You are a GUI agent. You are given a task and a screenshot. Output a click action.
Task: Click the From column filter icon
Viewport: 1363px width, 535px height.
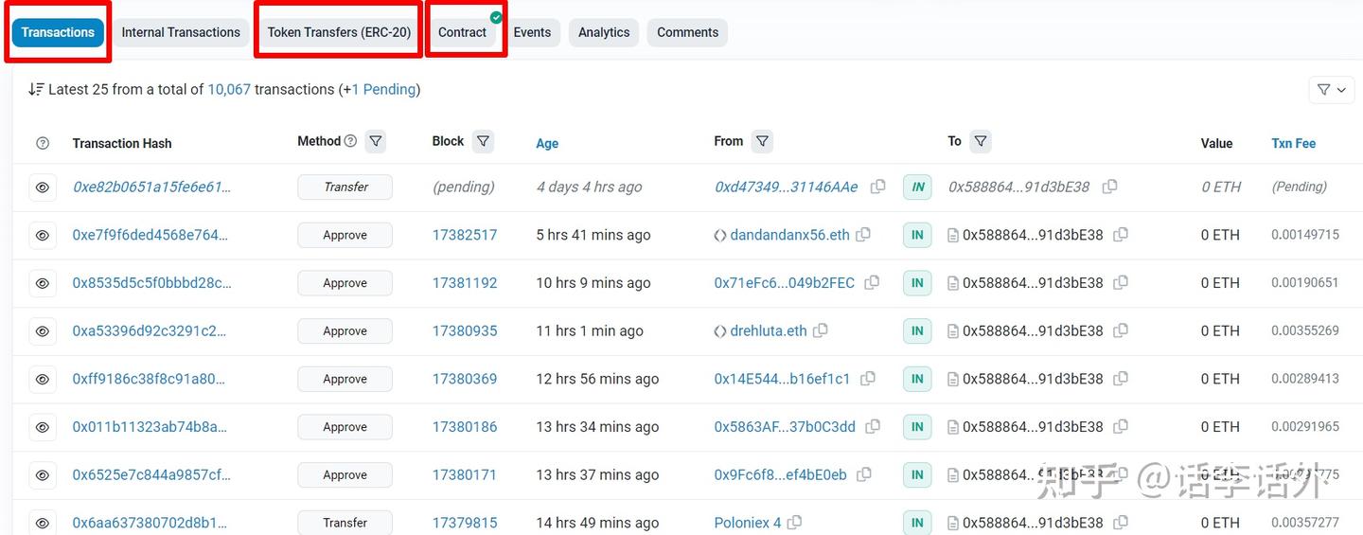coord(762,141)
